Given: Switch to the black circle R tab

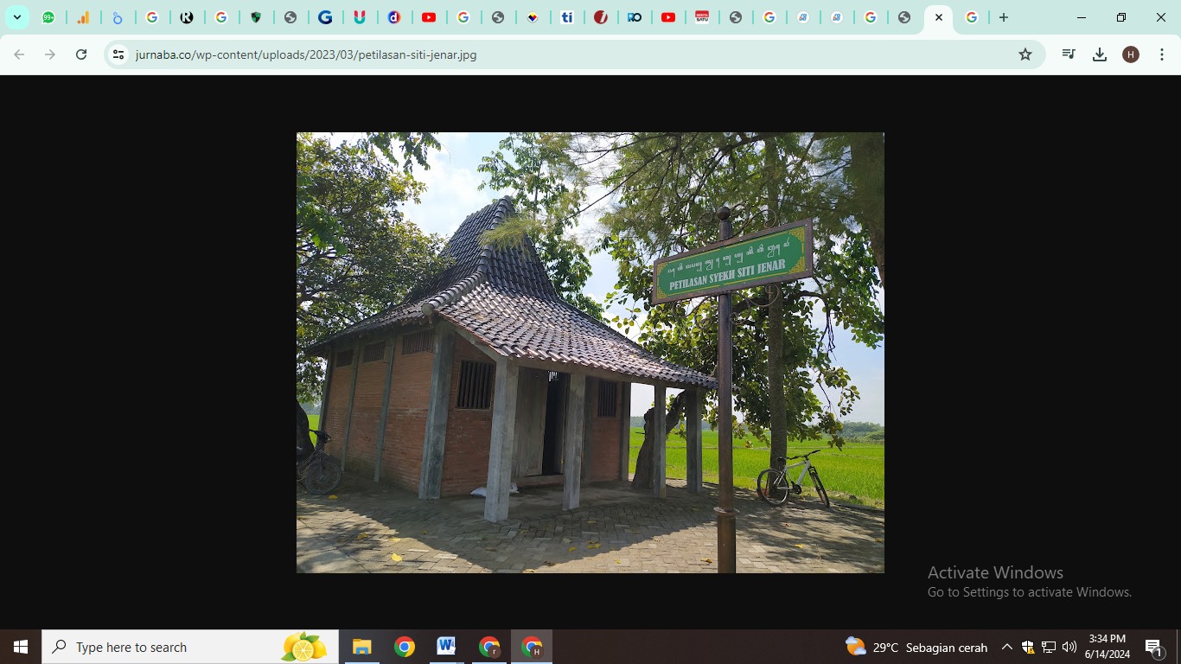Looking at the screenshot, I should coord(187,17).
